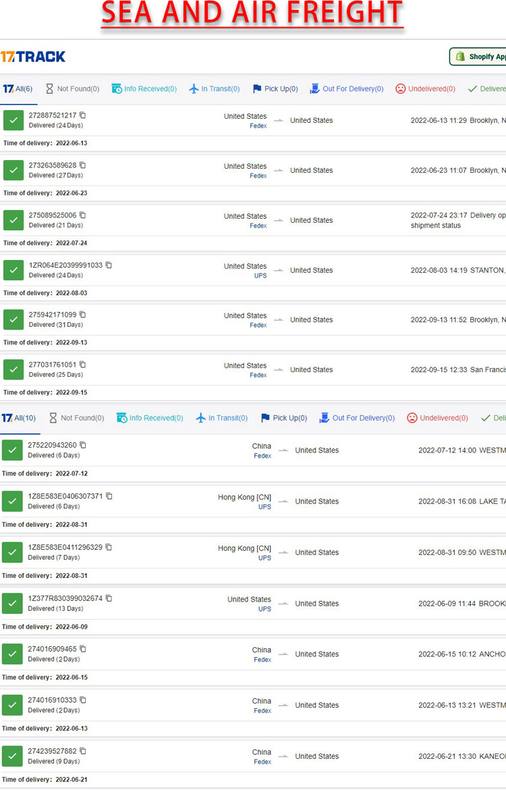Click tracking number 275942171099 text
This screenshot has height=790, width=506.
[x=53, y=315]
